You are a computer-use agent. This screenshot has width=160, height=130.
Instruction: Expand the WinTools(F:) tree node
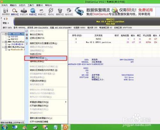6,50
